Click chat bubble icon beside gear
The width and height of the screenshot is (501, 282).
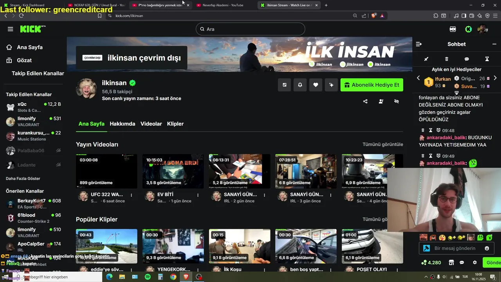(462, 262)
